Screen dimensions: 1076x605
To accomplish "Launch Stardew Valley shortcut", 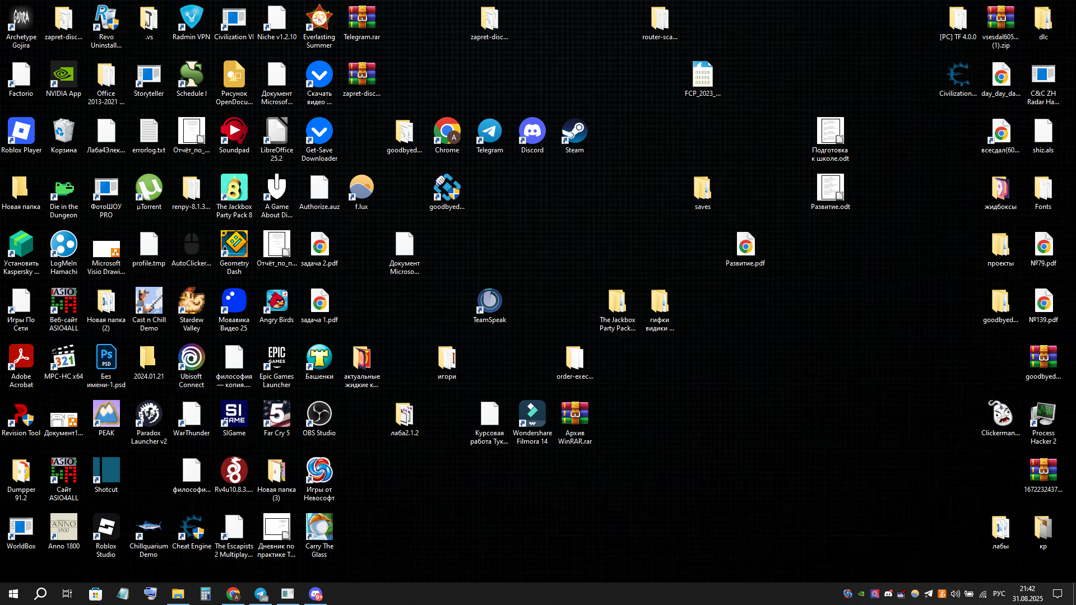I will click(192, 310).
